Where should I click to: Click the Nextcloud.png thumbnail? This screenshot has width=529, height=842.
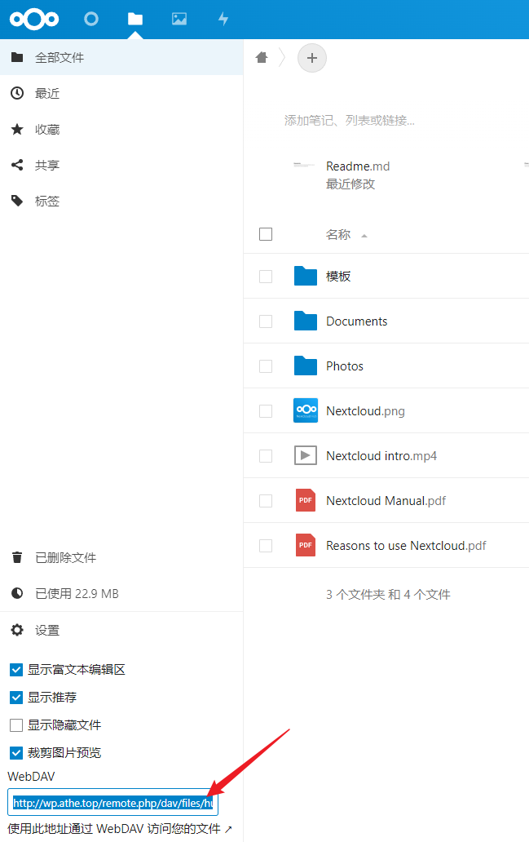click(306, 410)
